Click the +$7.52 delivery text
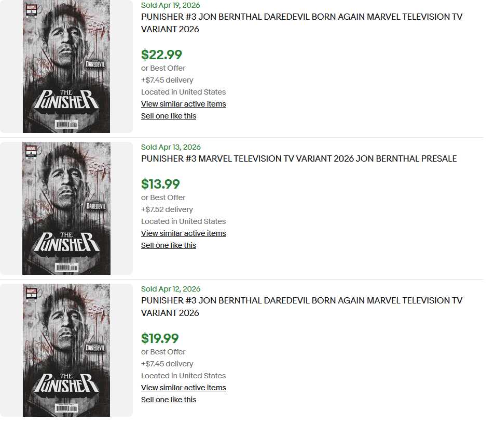This screenshot has width=495, height=423. click(167, 209)
